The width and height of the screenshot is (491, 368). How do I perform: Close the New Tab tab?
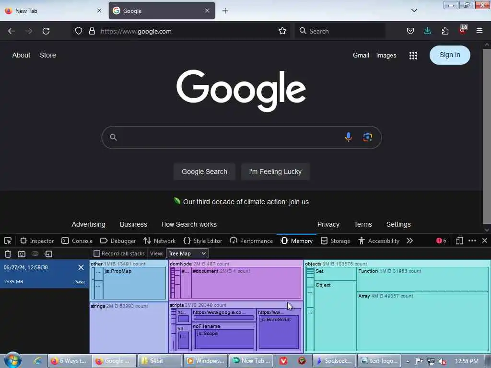[x=99, y=11]
